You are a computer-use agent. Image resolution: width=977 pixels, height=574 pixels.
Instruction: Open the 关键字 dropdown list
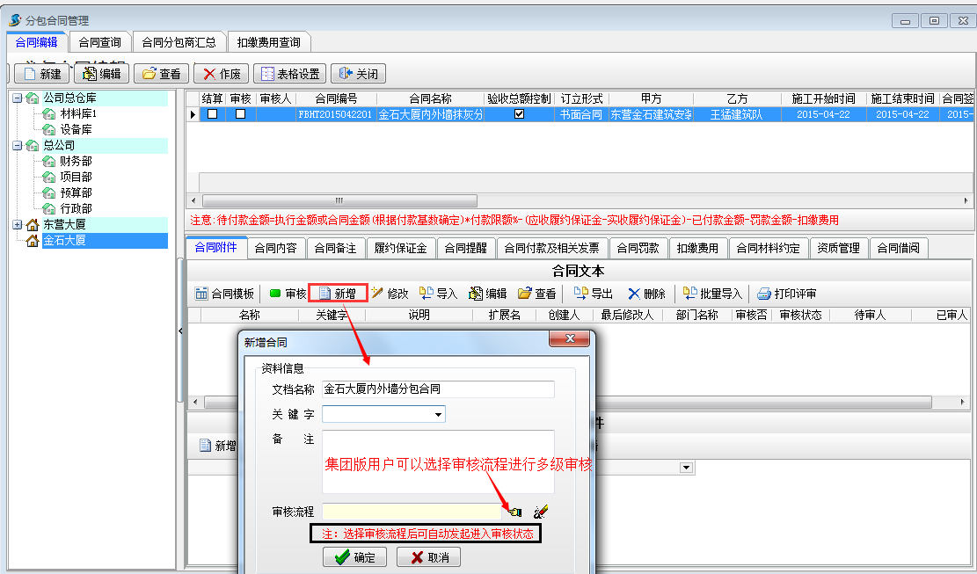tap(438, 414)
